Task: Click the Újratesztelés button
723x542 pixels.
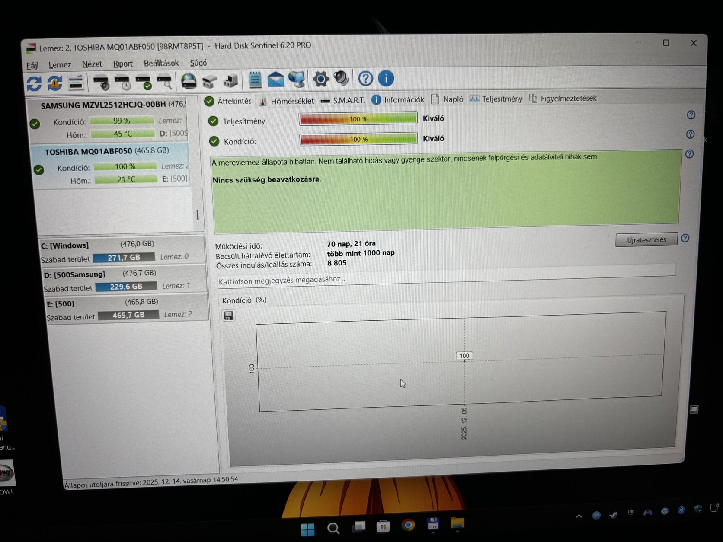Action: 646,239
